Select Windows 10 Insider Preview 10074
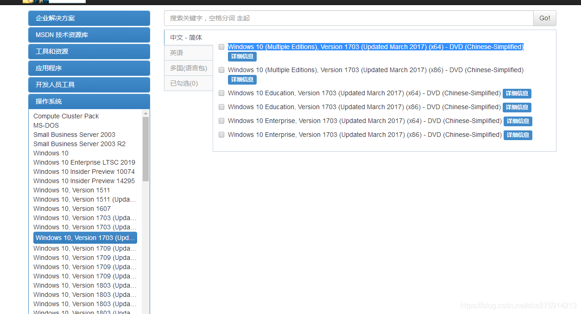The width and height of the screenshot is (581, 314). click(84, 172)
